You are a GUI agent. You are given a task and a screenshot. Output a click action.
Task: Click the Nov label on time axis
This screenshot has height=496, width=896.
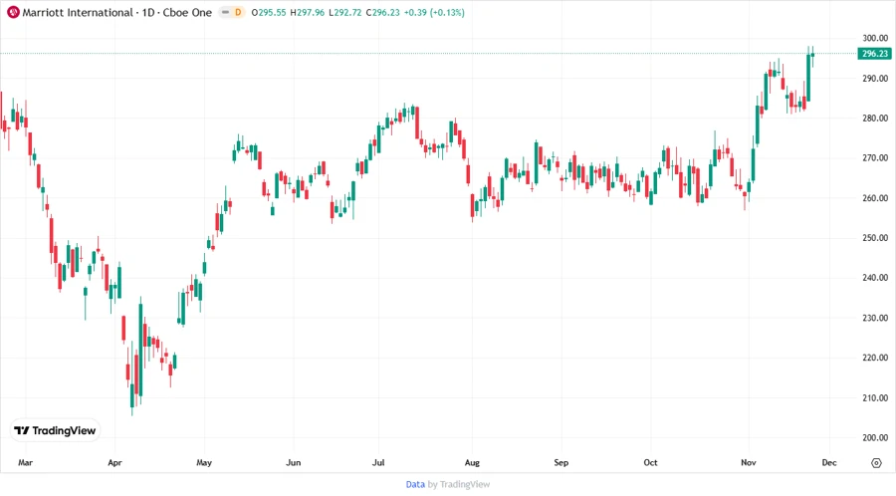click(749, 462)
